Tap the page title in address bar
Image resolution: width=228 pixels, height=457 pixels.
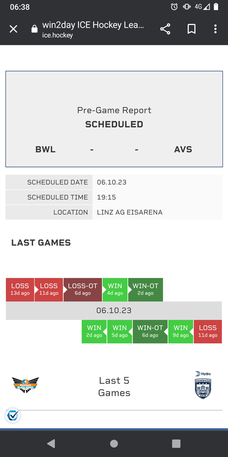click(93, 25)
